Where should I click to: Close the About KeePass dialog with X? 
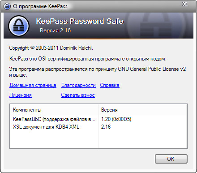184,4
